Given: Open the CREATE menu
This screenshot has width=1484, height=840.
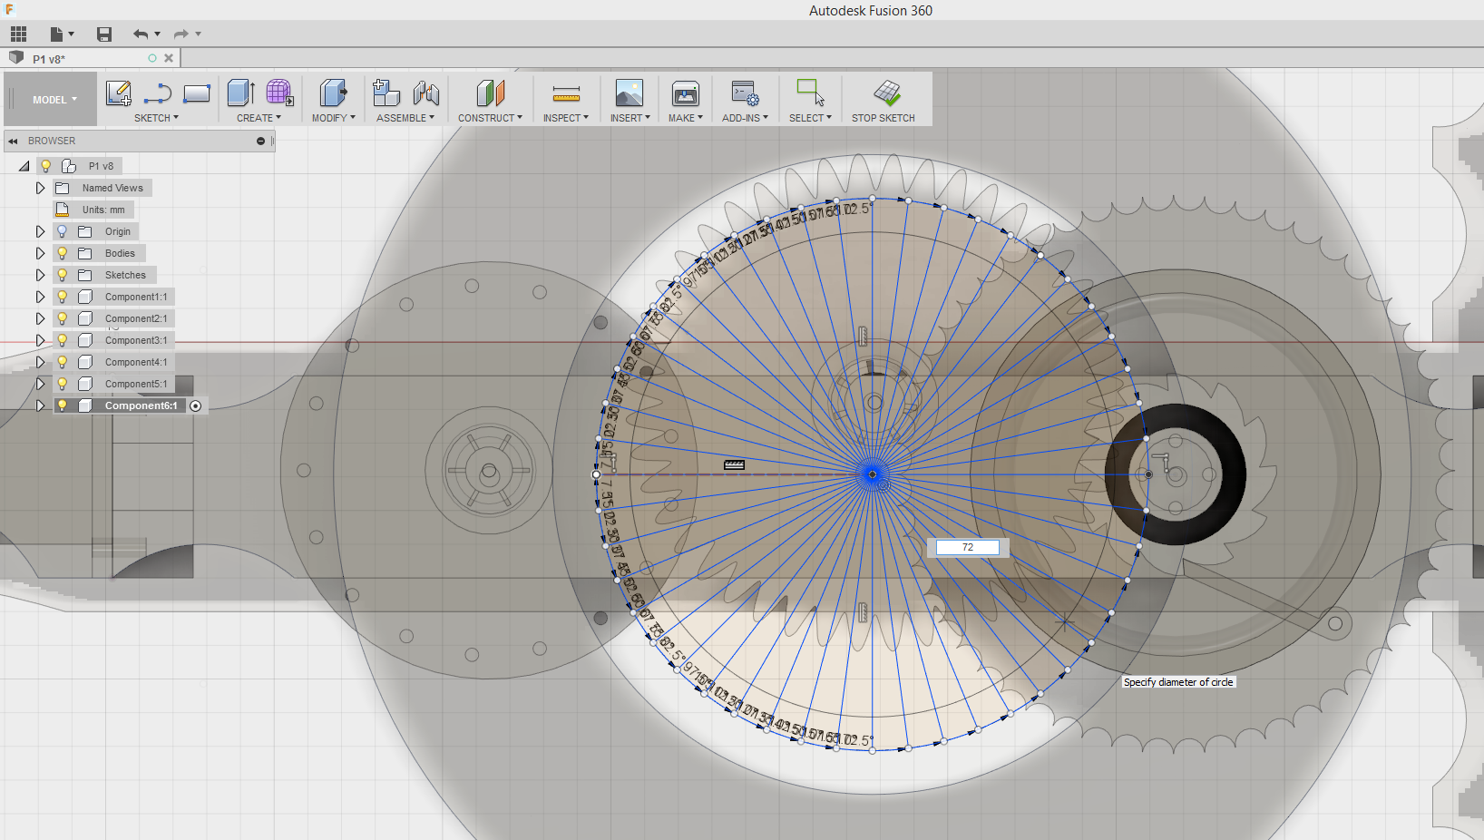Looking at the screenshot, I should 259,118.
